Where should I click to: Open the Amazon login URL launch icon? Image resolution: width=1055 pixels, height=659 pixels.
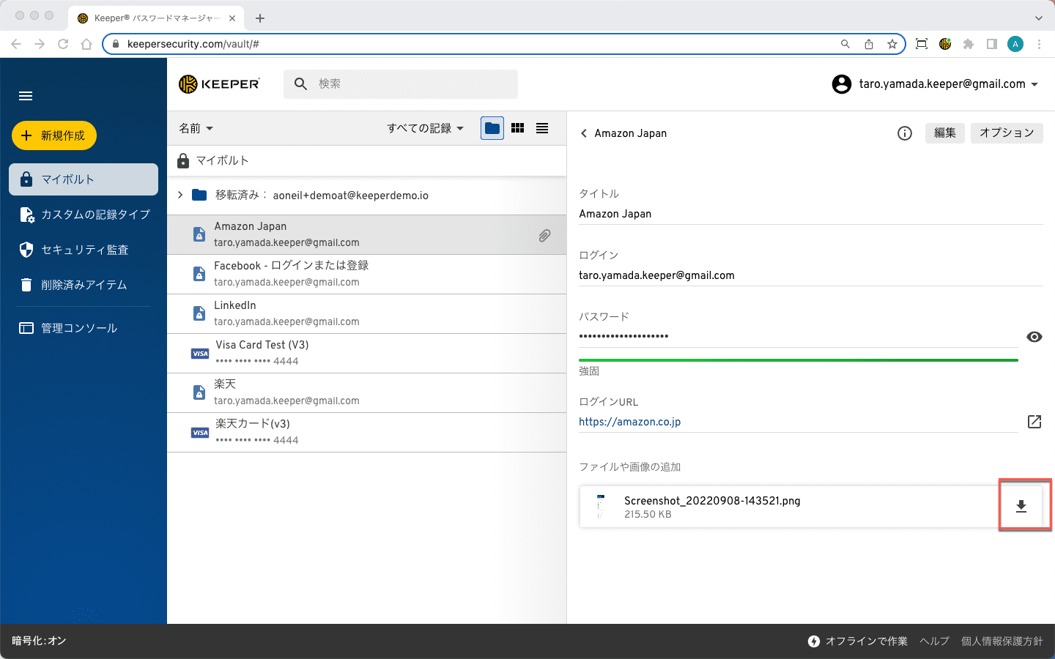tap(1034, 422)
